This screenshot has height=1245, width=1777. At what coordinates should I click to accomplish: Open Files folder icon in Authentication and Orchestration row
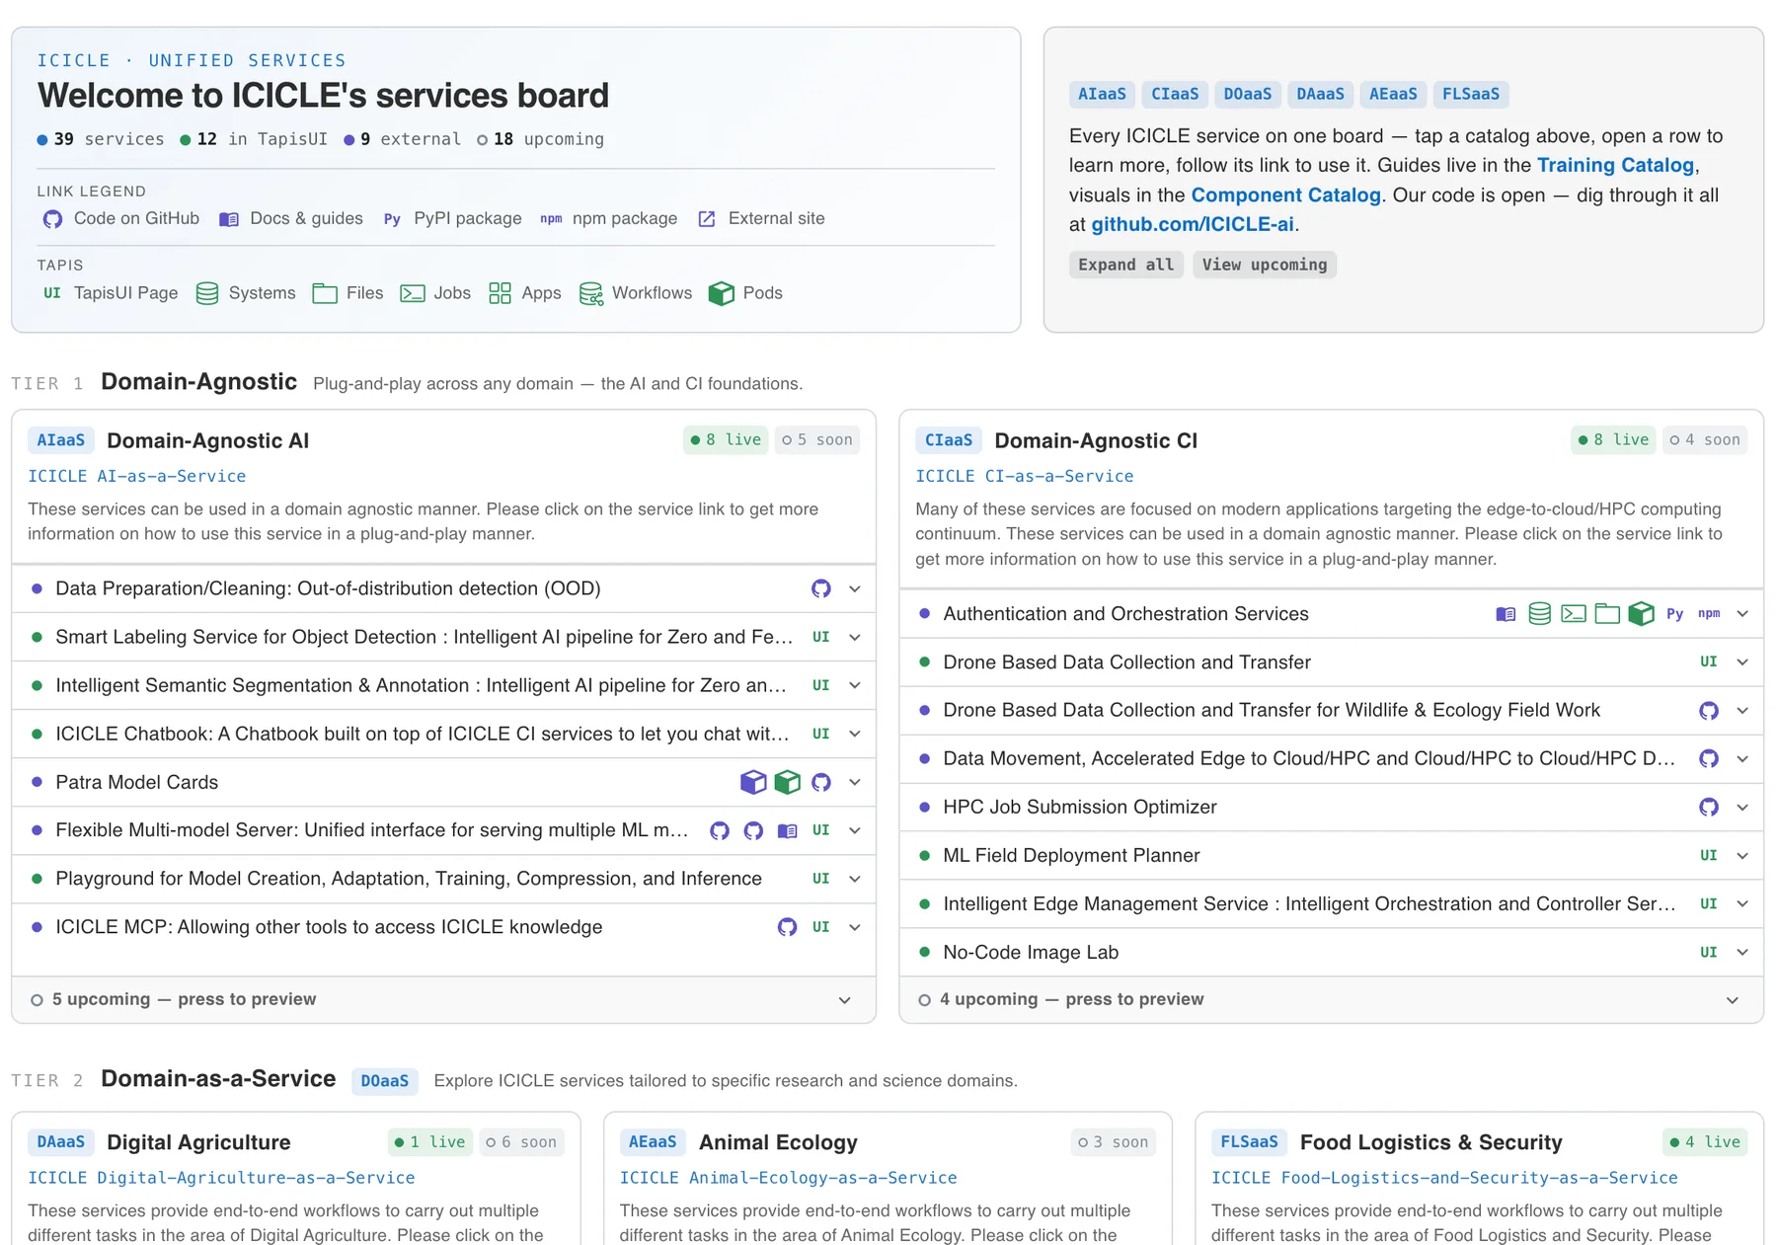coord(1607,614)
